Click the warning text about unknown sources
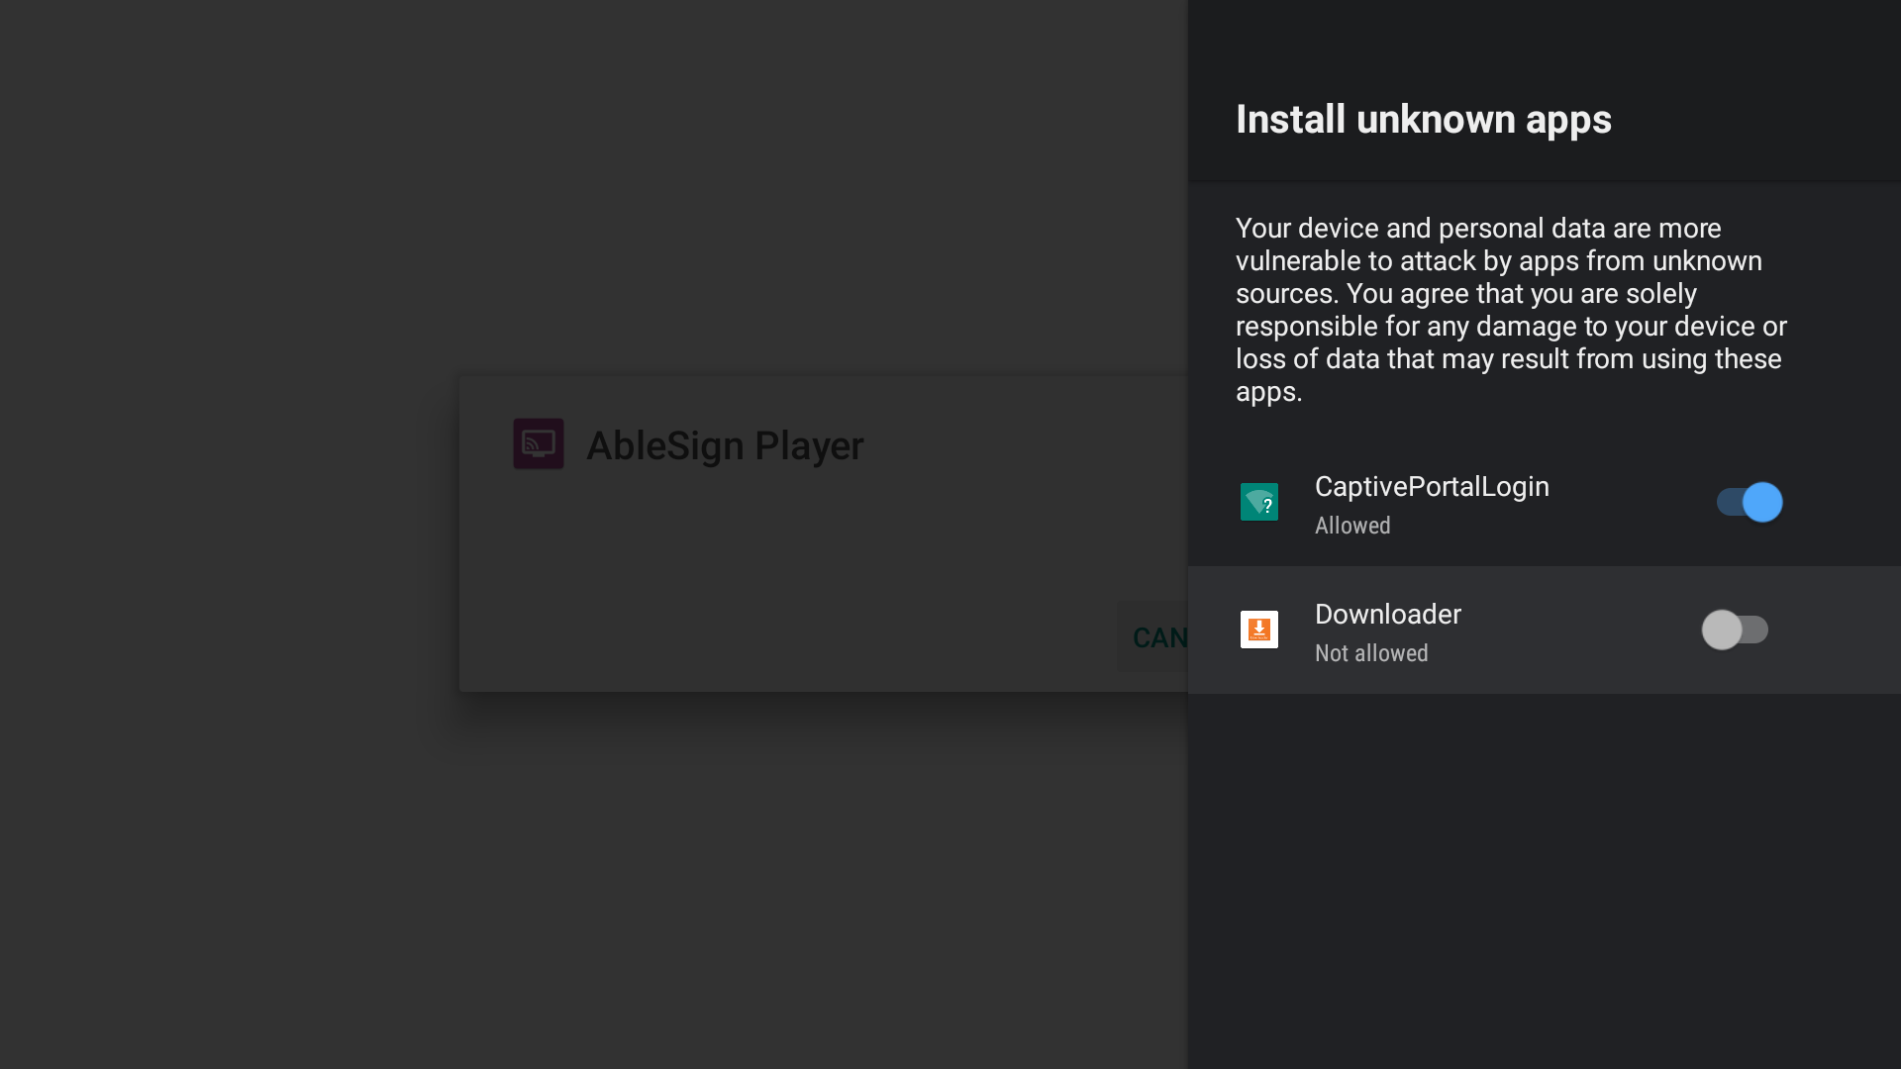Image resolution: width=1901 pixels, height=1069 pixels. click(x=1510, y=310)
